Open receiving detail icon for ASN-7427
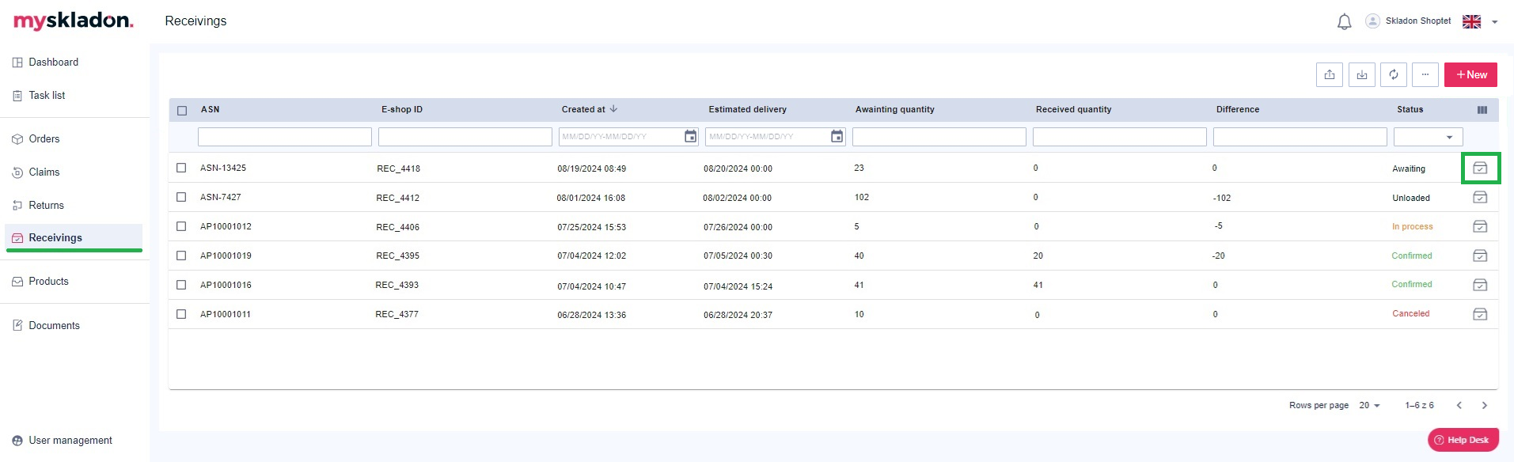 pyautogui.click(x=1480, y=198)
